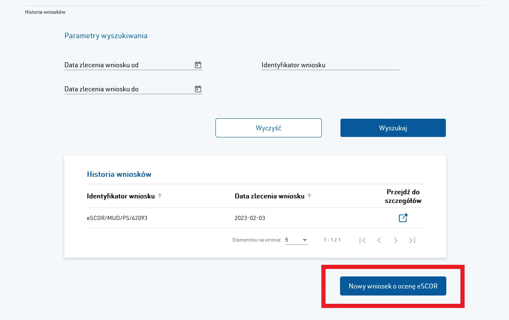Click the 'Data zlecenia wniosku do' field
Image resolution: width=509 pixels, height=320 pixels.
click(x=127, y=89)
